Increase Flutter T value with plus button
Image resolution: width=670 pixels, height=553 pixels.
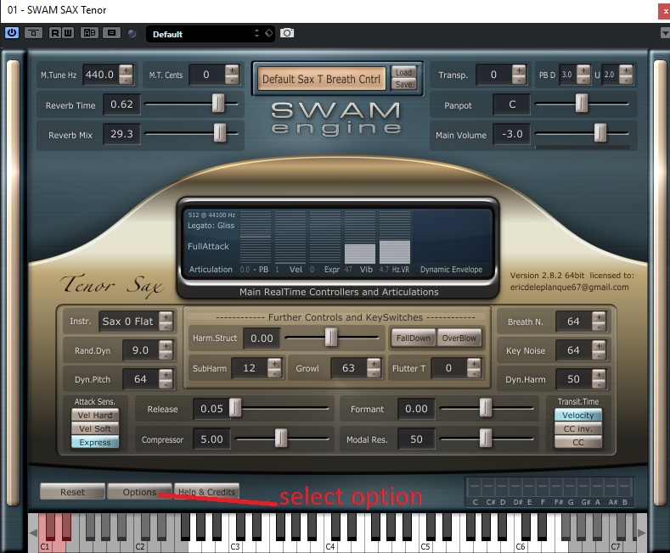pos(474,364)
